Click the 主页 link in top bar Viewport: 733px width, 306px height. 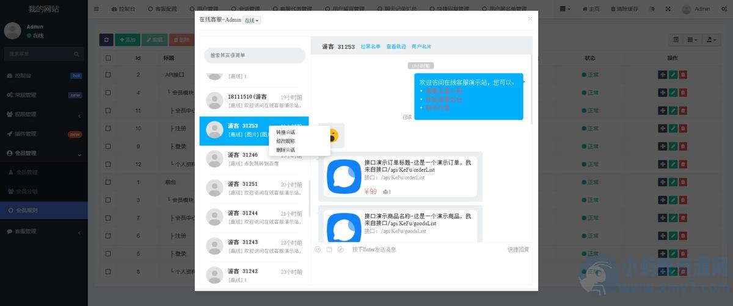coord(591,9)
